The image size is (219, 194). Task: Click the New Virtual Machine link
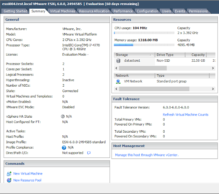(28, 174)
